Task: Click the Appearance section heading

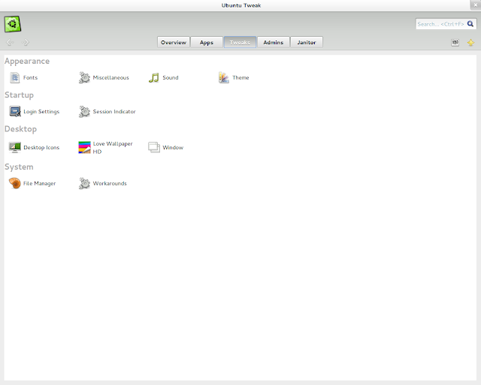Action: (x=27, y=62)
